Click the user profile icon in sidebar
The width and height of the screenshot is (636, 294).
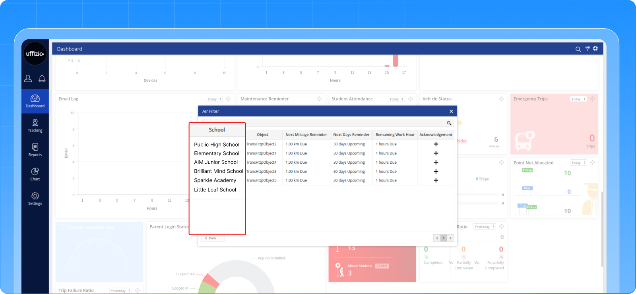(x=28, y=79)
